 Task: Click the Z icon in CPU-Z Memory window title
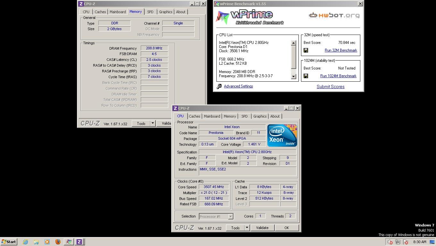[81, 4]
